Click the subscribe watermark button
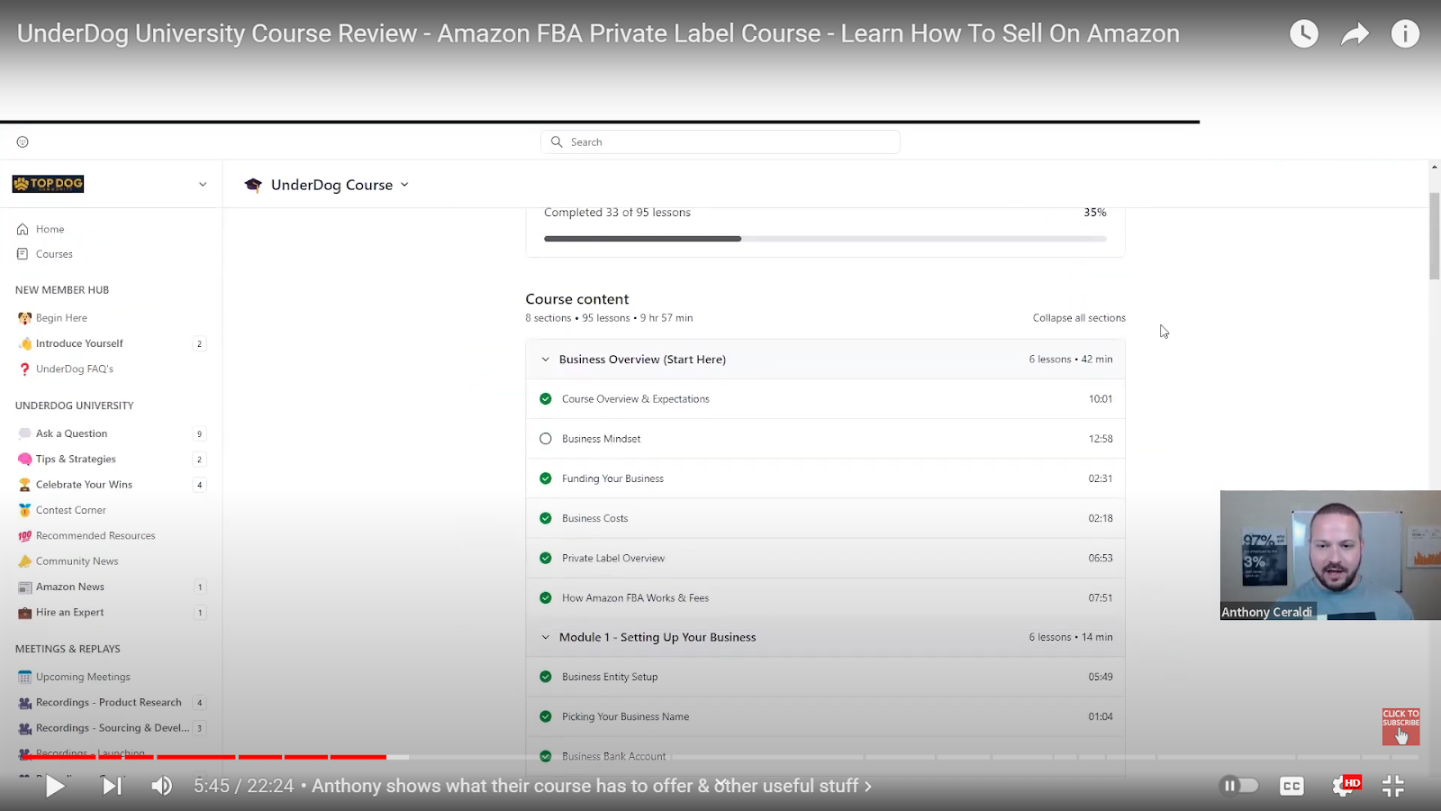Viewport: 1441px width, 811px height. coord(1401,726)
